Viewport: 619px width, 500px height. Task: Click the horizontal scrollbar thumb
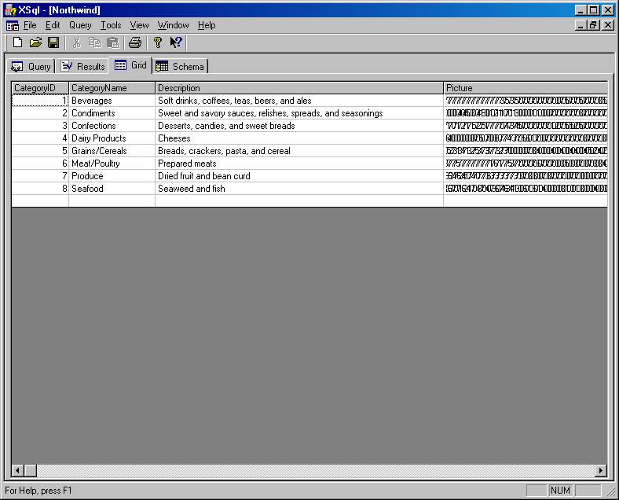(x=31, y=470)
